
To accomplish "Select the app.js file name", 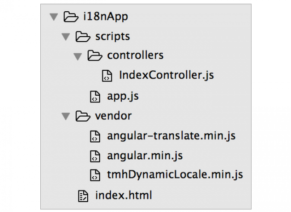I will 123,97.
